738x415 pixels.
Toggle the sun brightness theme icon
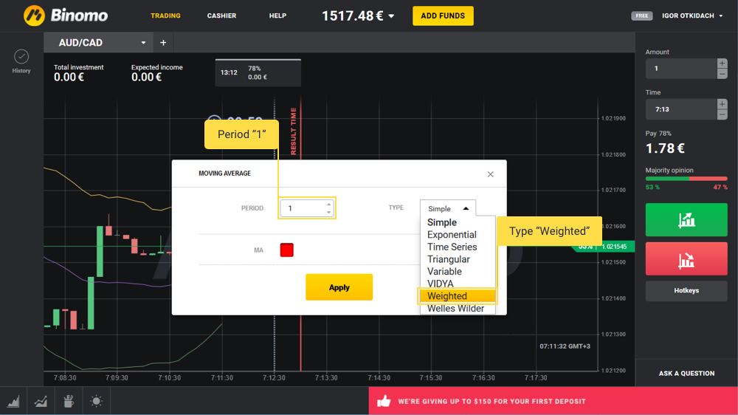[96, 402]
